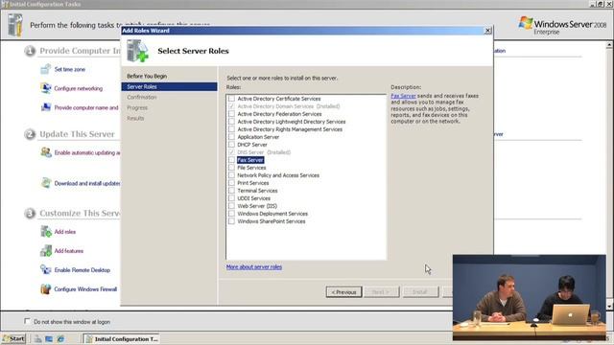Select Active Directory Domain Services (Installed) label

tap(289, 106)
